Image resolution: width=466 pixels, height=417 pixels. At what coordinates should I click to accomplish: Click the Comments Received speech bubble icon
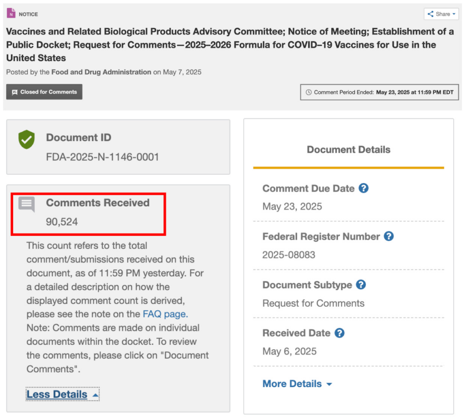click(x=26, y=204)
